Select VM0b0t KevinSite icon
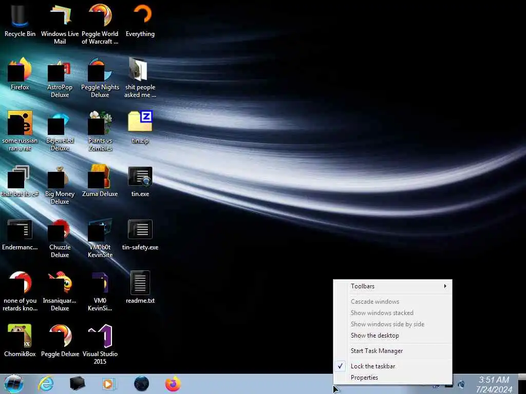 (100, 238)
